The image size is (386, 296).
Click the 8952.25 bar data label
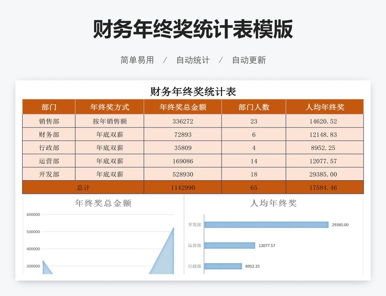coord(252,266)
